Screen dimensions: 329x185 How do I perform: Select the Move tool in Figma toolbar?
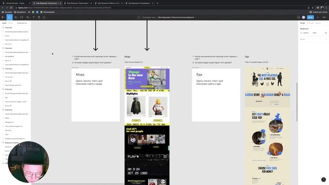point(9,17)
